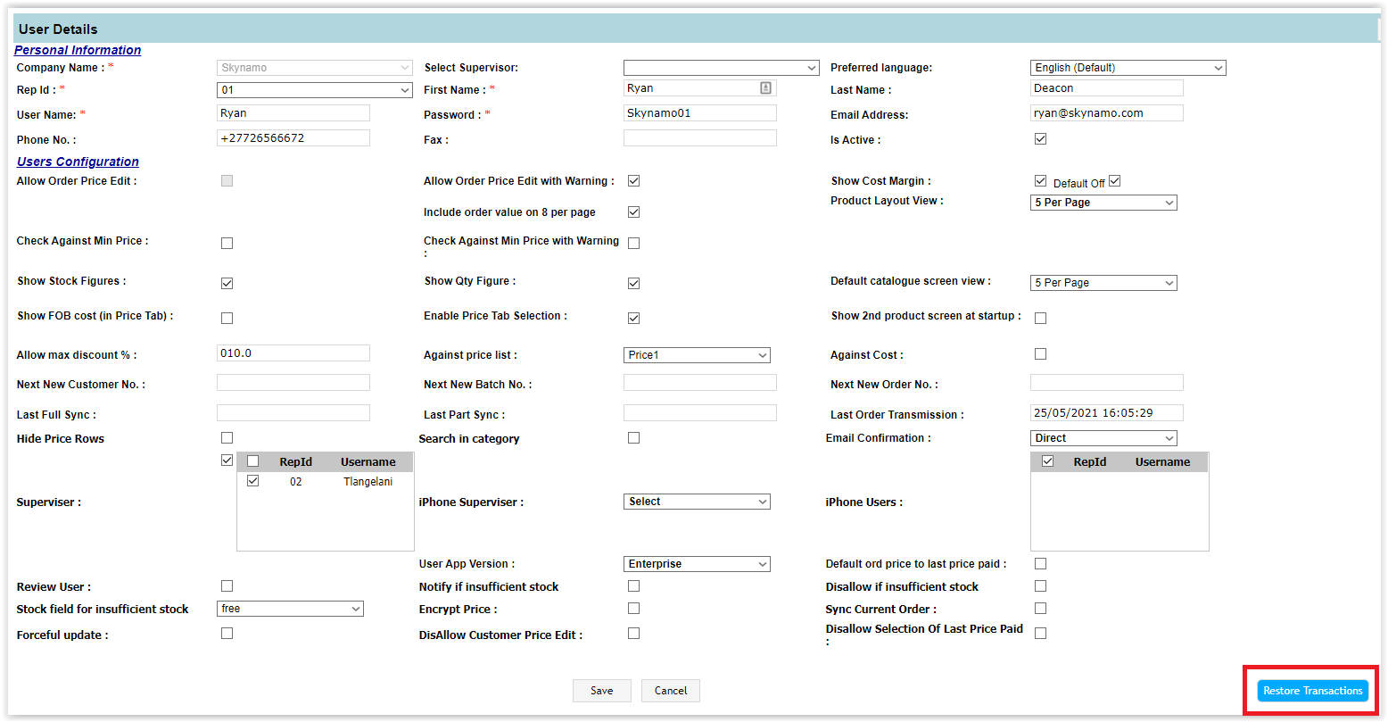The image size is (1388, 722).
Task: Open the Email Confirmation dropdown
Action: [1103, 438]
